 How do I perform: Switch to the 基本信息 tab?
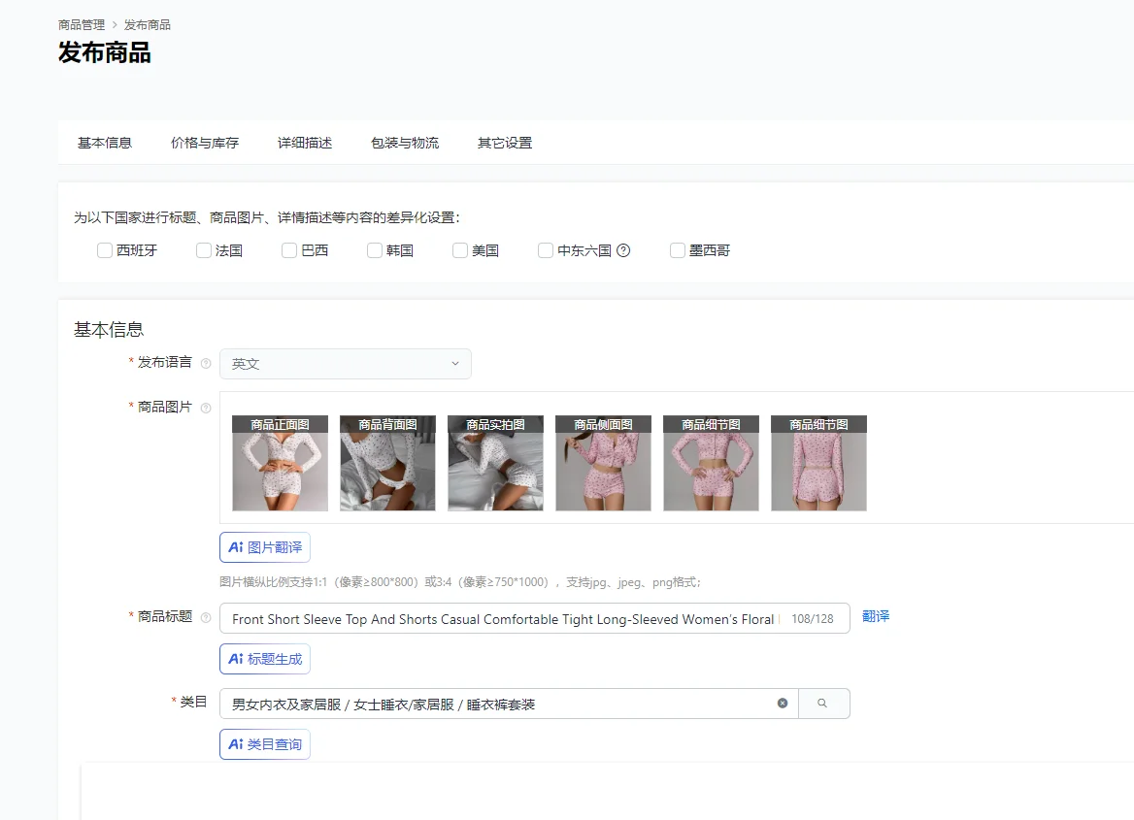click(x=105, y=144)
